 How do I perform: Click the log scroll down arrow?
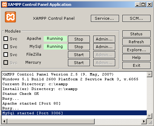pos(149,116)
